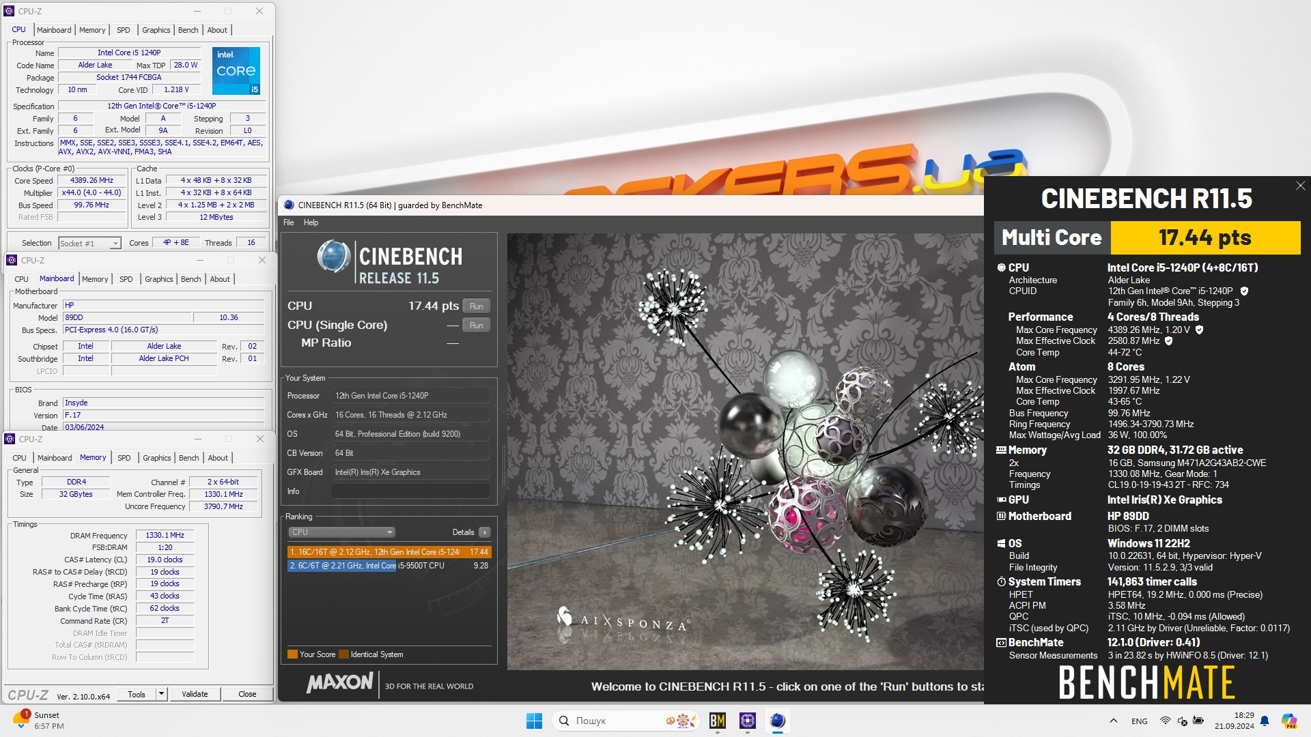Click the Cinebench title bar app icon
The image size is (1311, 737).
point(289,205)
